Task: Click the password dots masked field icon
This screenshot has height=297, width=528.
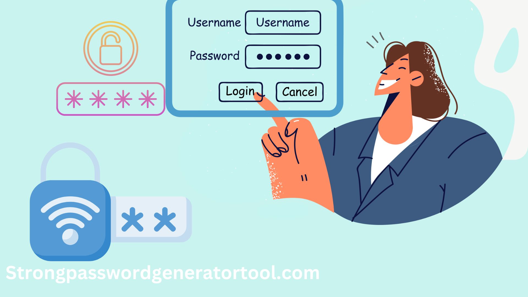Action: pyautogui.click(x=284, y=56)
